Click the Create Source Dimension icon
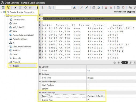Viewport: 136px width, 102px height. 8,7
